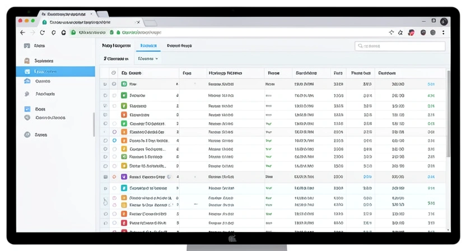Click the purple app icon in the table

[x=124, y=176]
